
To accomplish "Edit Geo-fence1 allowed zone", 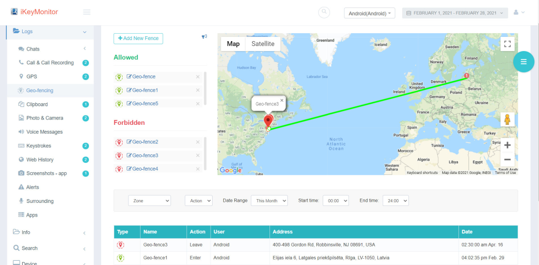I will [142, 90].
